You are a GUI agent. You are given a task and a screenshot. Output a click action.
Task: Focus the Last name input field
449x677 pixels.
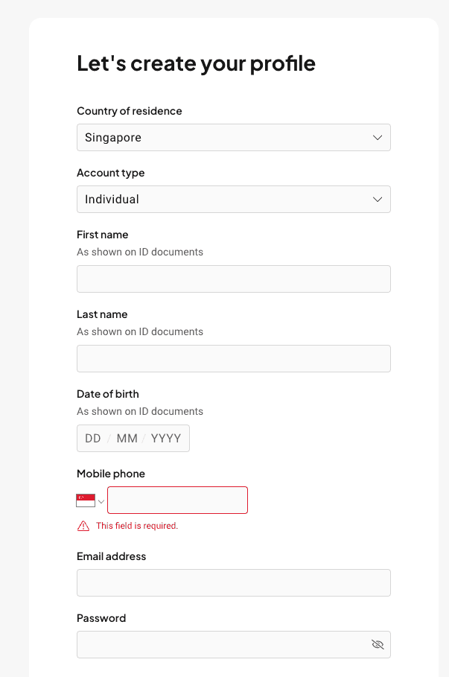pos(234,359)
